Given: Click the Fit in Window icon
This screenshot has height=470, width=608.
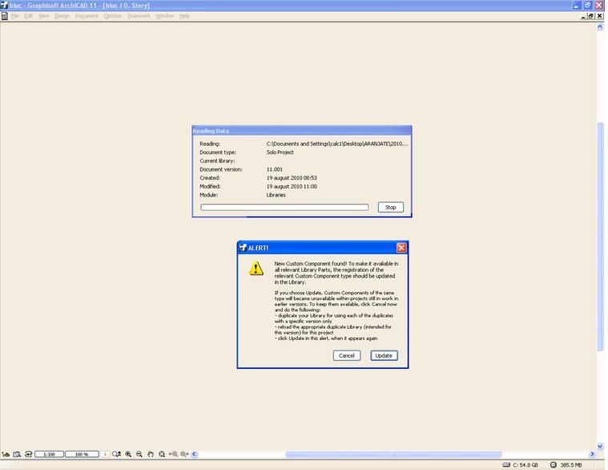Looking at the screenshot, I should click(x=162, y=454).
